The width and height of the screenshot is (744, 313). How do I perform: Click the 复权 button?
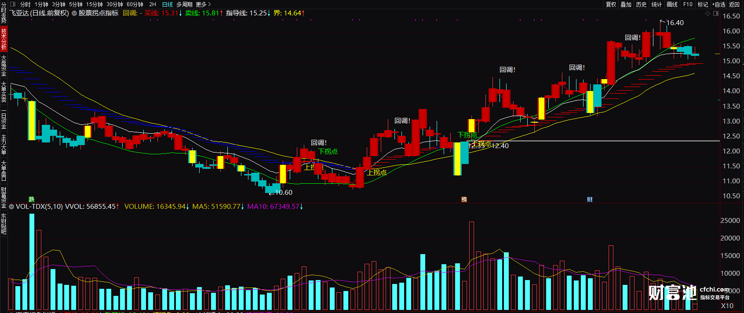tap(611, 4)
